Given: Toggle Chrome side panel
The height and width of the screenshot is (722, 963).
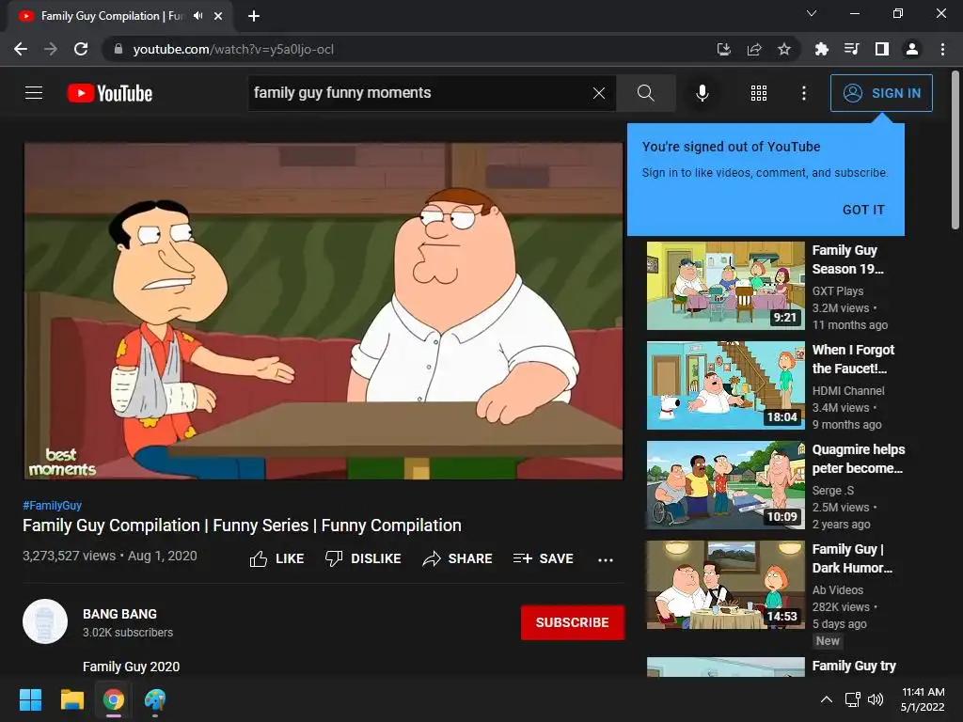Looking at the screenshot, I should (x=882, y=49).
